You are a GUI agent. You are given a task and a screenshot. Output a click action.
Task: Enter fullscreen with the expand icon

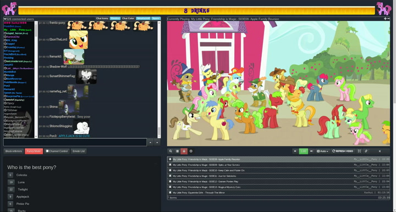point(359,151)
